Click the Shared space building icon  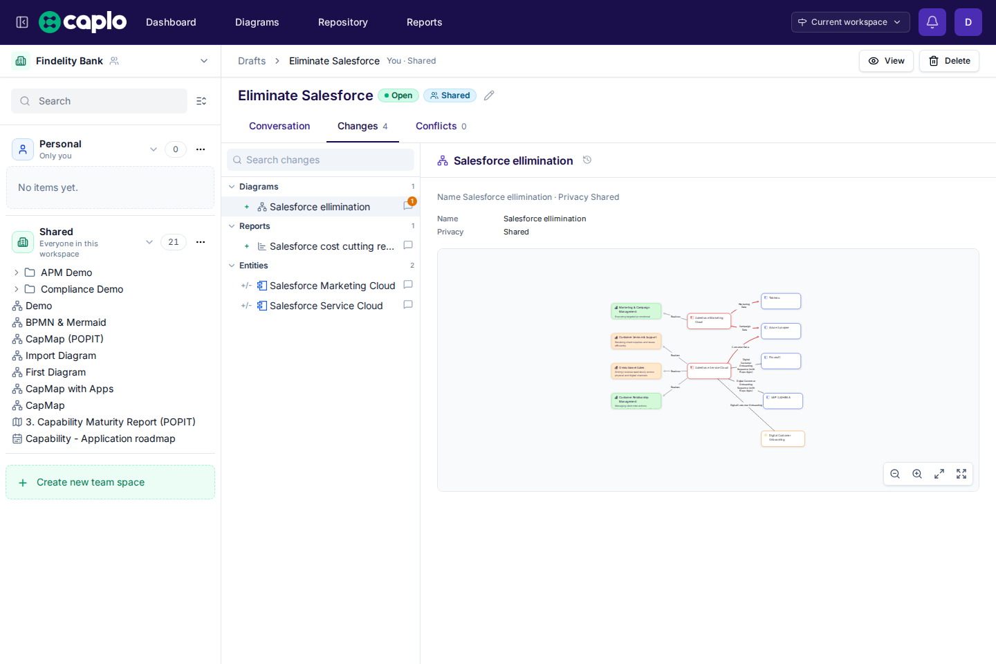(23, 242)
